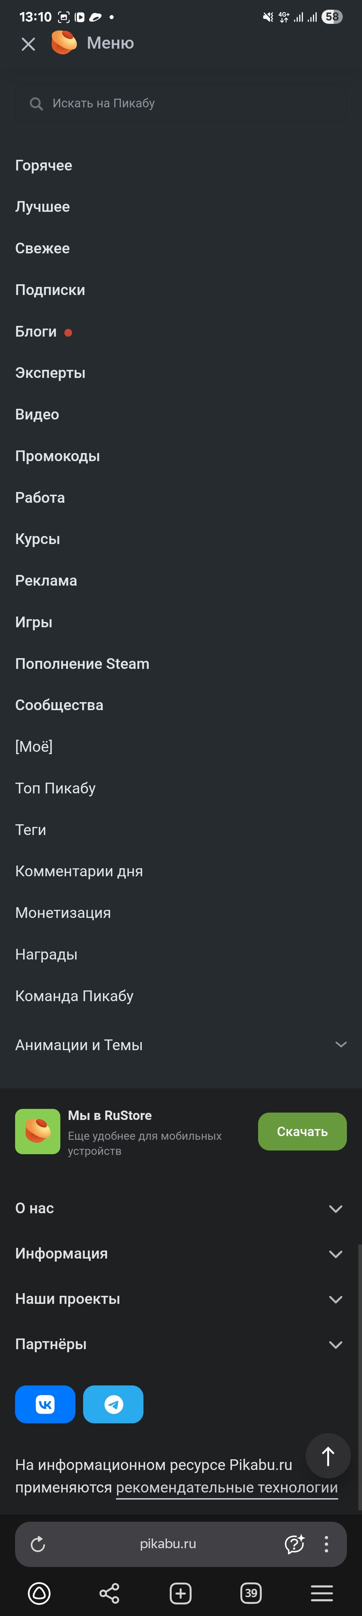Close the menu with the X icon
Image resolution: width=362 pixels, height=1616 pixels.
click(28, 44)
